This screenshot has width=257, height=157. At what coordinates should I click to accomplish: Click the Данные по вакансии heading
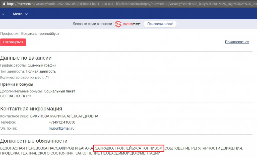pyautogui.click(x=26, y=58)
